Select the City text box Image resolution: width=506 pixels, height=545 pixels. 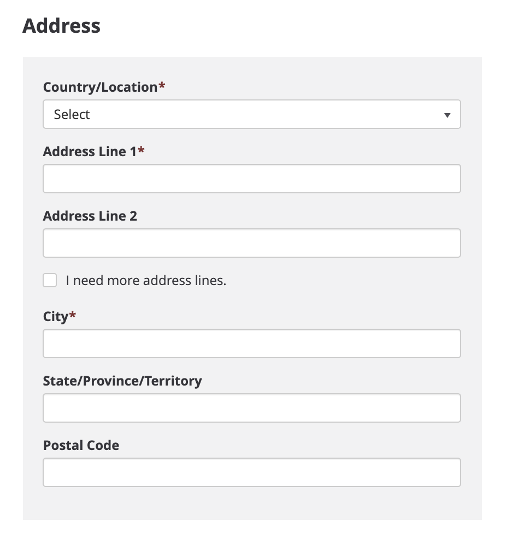pos(251,343)
